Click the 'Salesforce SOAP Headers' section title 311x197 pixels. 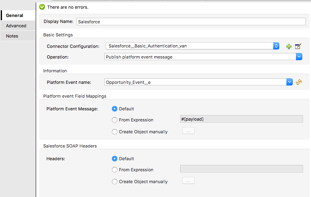click(x=70, y=146)
